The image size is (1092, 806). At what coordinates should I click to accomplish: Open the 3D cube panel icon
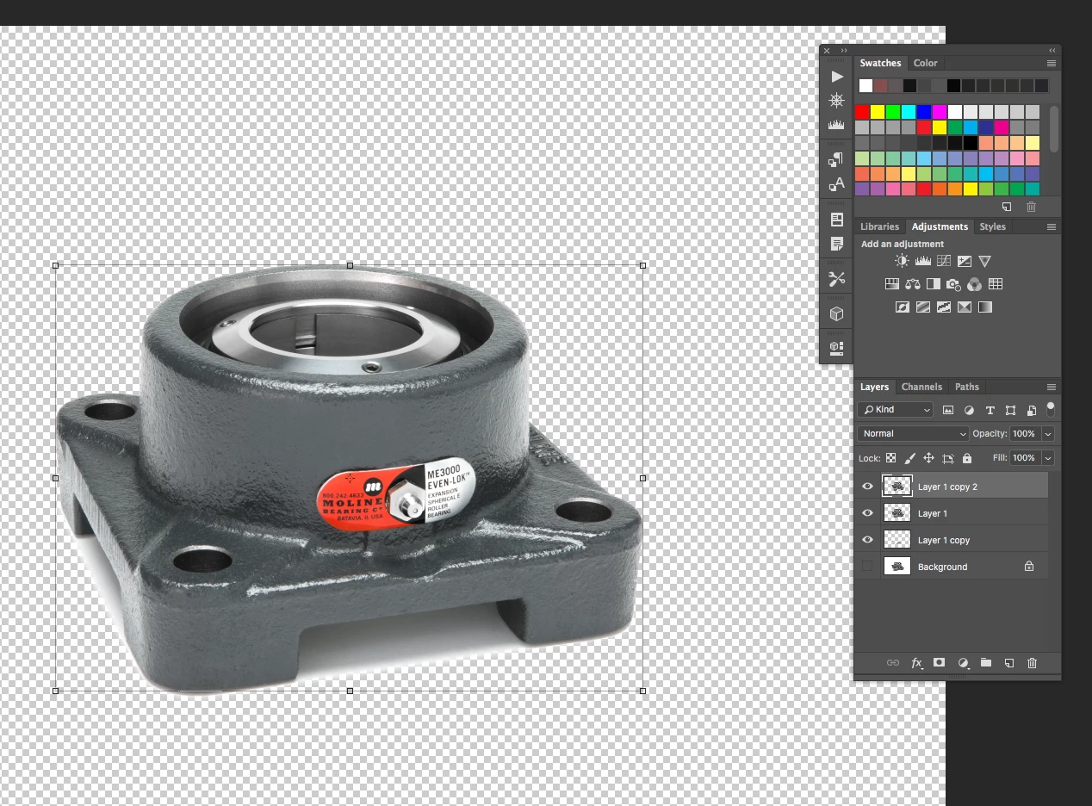tap(836, 314)
